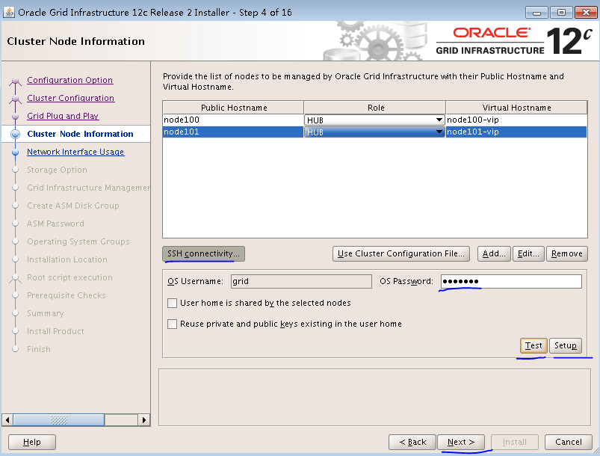Image resolution: width=600 pixels, height=456 pixels.
Task: Click the Role column header
Action: (x=375, y=108)
